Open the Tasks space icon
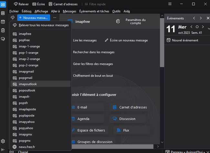The width and height of the screenshot is (210, 153). 3,30
